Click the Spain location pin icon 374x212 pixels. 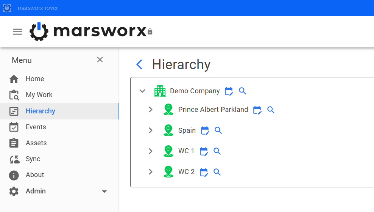click(168, 130)
